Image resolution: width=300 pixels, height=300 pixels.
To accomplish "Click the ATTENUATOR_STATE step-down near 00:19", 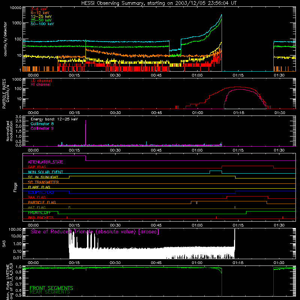I will [x=85, y=158].
